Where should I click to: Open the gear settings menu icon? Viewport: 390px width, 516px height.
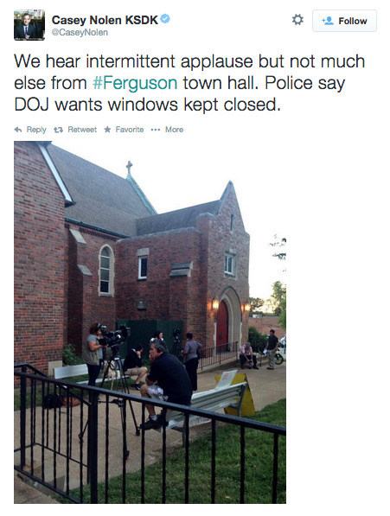(297, 20)
